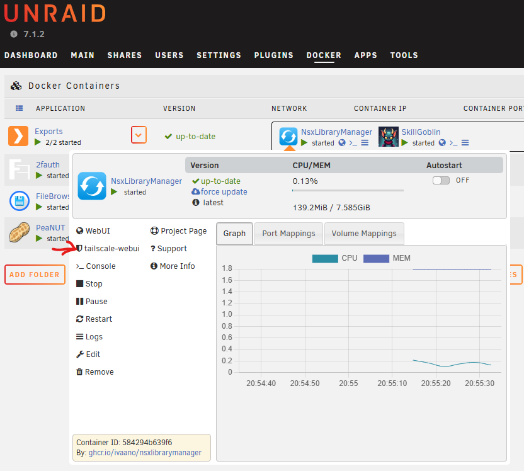Stop the NsxLibraryManager container
The height and width of the screenshot is (471, 524).
coord(89,283)
